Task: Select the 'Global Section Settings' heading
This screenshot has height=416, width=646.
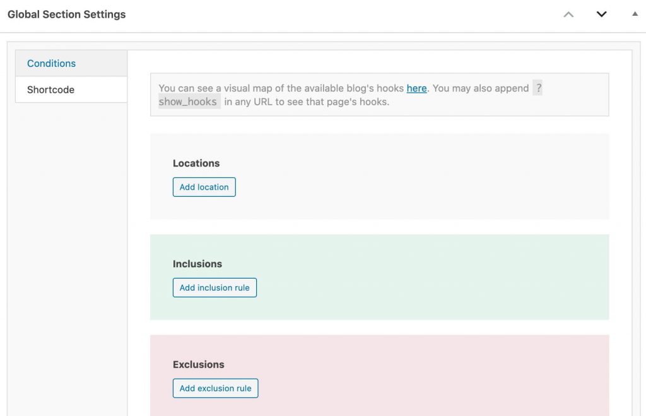Action: (x=67, y=14)
